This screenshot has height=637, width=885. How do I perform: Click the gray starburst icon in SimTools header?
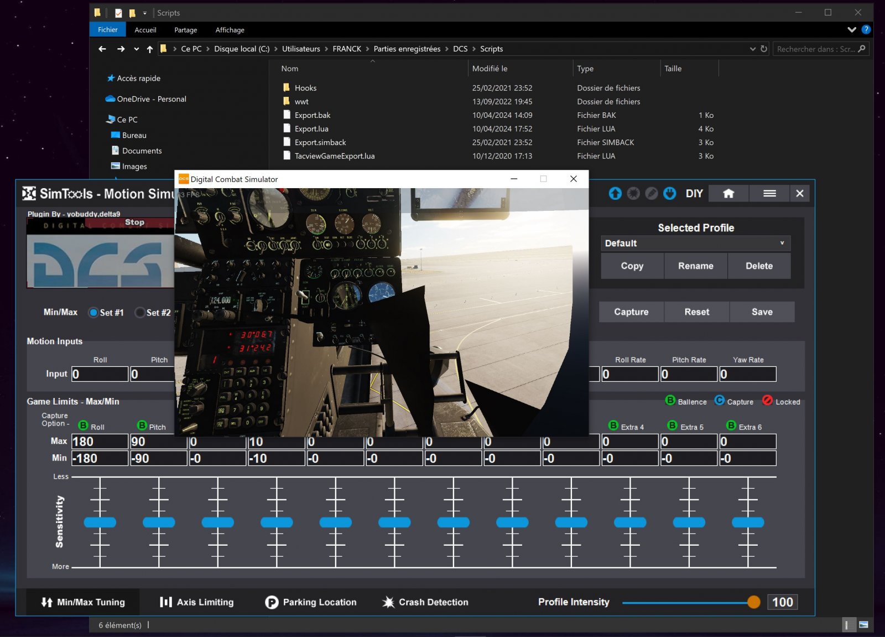[633, 193]
